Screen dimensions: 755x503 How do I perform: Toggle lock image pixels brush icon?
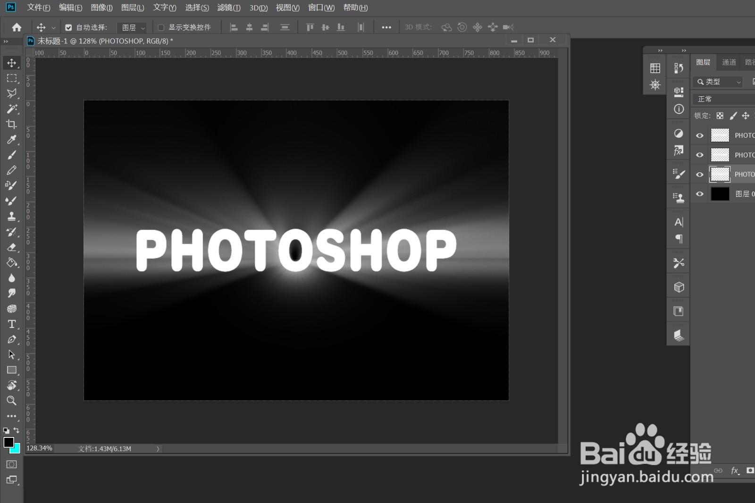tap(733, 116)
